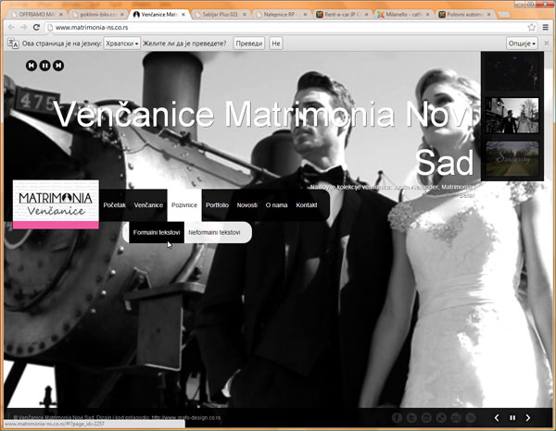Share on Facebook from footer
556x431 pixels.
click(x=397, y=418)
